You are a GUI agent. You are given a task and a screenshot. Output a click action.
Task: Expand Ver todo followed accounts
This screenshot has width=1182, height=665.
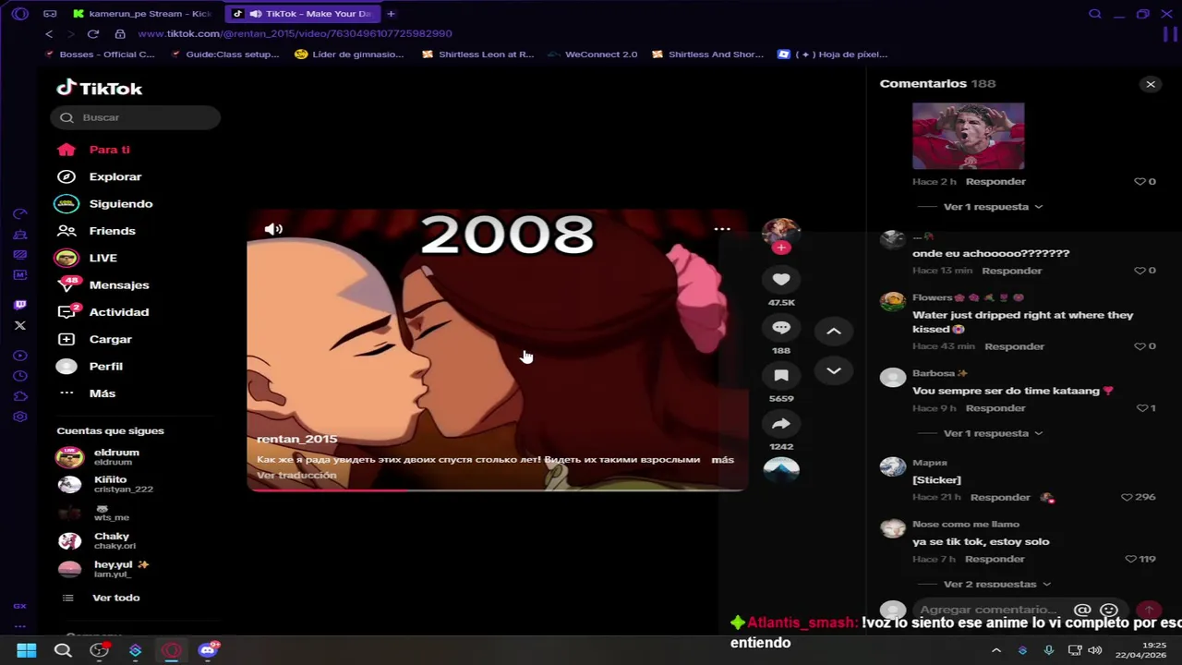(x=115, y=598)
